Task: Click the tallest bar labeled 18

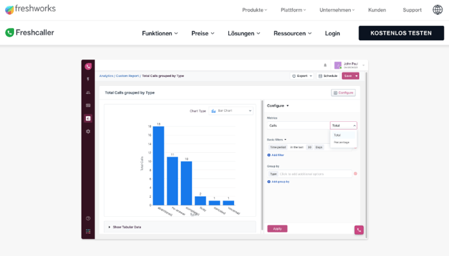Action: tap(158, 166)
